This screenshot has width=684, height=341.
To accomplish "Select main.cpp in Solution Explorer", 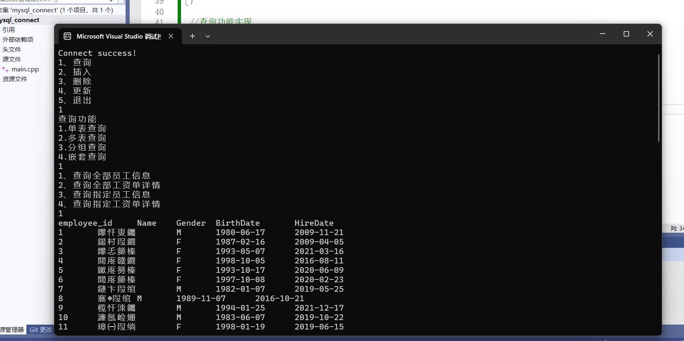I will (25, 69).
